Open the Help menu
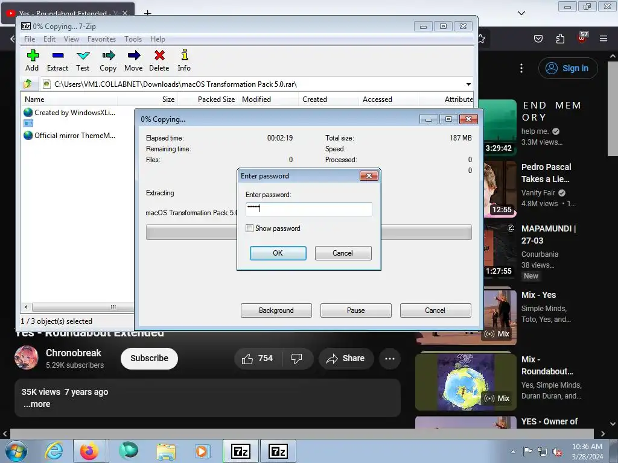 point(158,39)
